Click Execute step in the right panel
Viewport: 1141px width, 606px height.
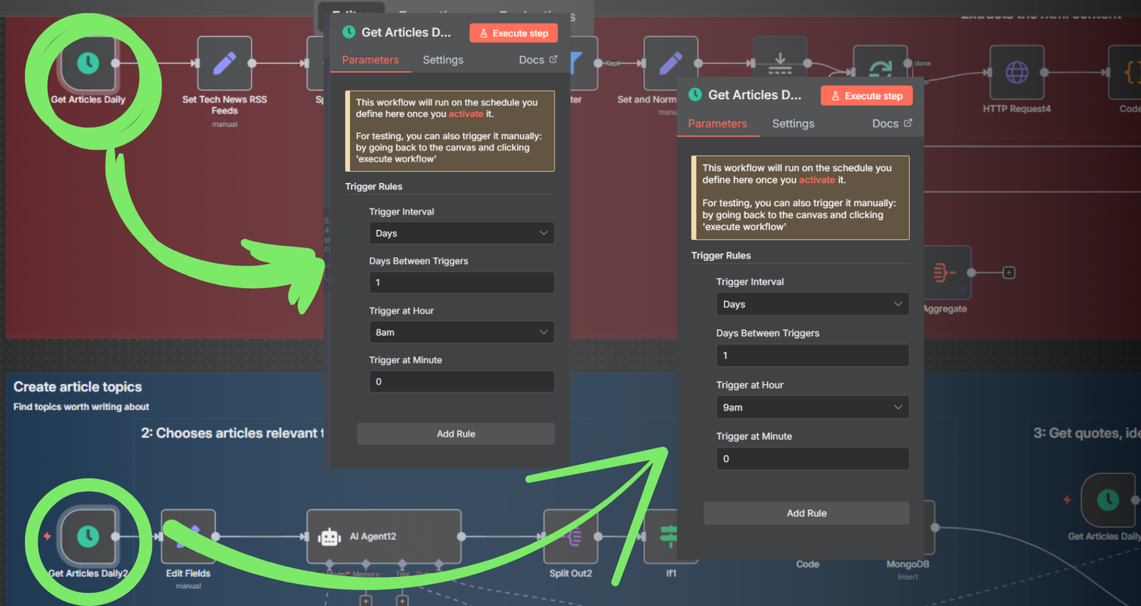coord(866,96)
